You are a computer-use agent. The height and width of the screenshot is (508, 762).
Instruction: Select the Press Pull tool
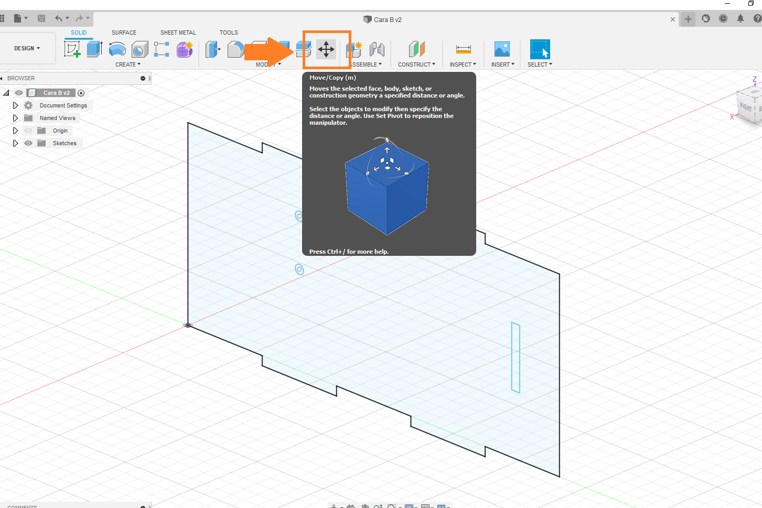[213, 49]
